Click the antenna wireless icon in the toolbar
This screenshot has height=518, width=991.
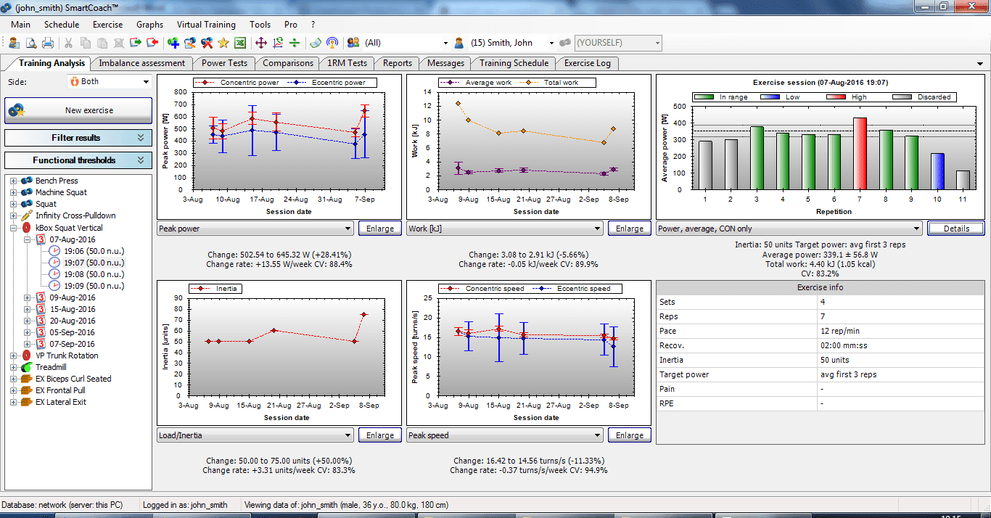click(332, 43)
